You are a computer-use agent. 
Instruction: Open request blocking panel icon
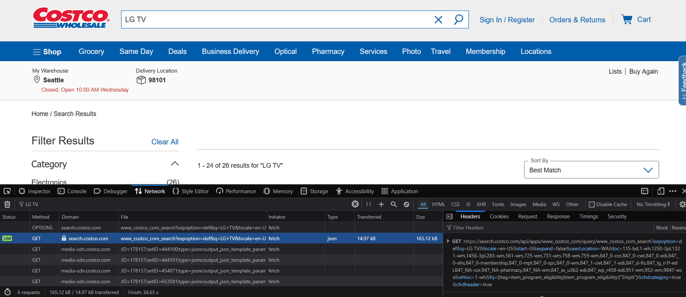pyautogui.click(x=406, y=205)
